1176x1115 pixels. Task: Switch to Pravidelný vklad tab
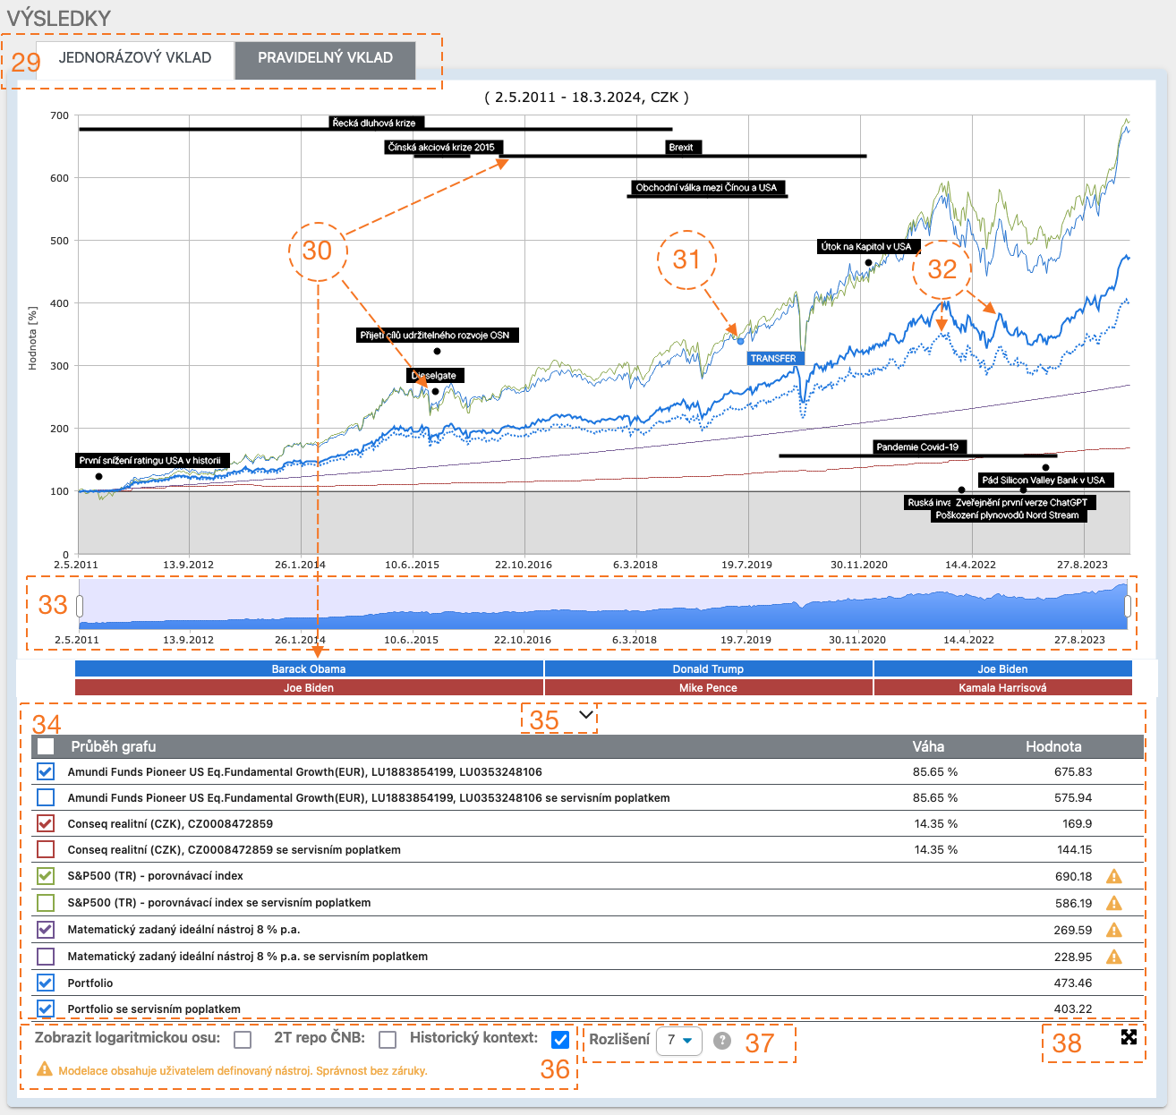tap(325, 58)
